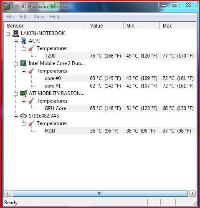This screenshot has width=200, height=208.
Task: Collapse the ACPI tree node
Action: [15, 41]
